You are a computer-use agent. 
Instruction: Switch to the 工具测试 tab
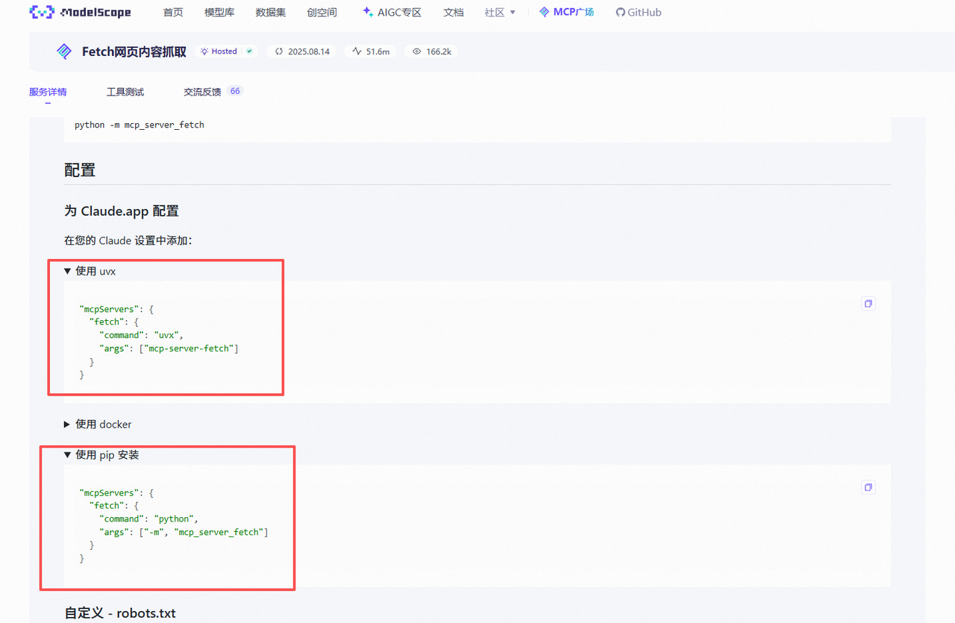pyautogui.click(x=125, y=92)
